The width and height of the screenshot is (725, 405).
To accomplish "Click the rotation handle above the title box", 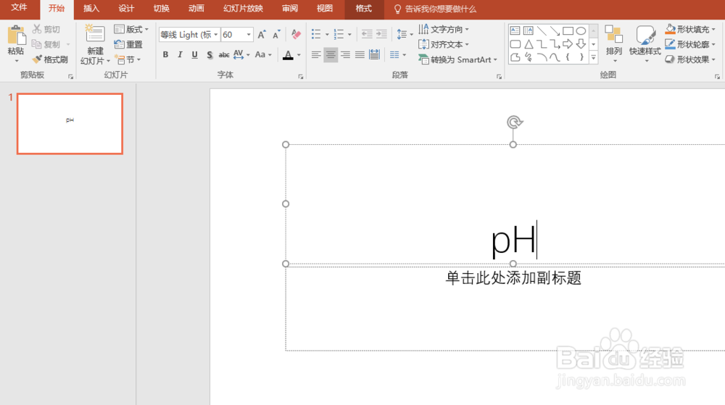I will [x=514, y=122].
